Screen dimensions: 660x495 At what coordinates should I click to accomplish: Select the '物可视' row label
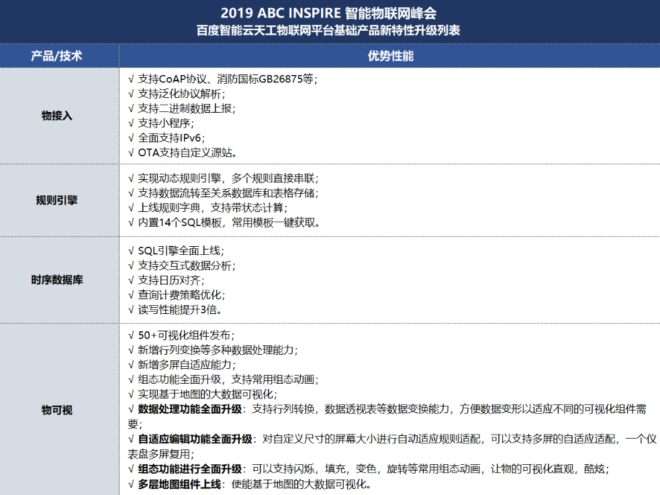point(56,410)
